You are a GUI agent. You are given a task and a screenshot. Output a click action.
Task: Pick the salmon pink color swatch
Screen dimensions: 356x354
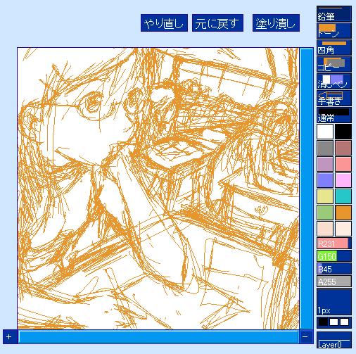pyautogui.click(x=343, y=164)
